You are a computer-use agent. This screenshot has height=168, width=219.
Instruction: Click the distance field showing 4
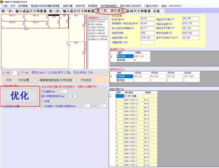(103, 106)
